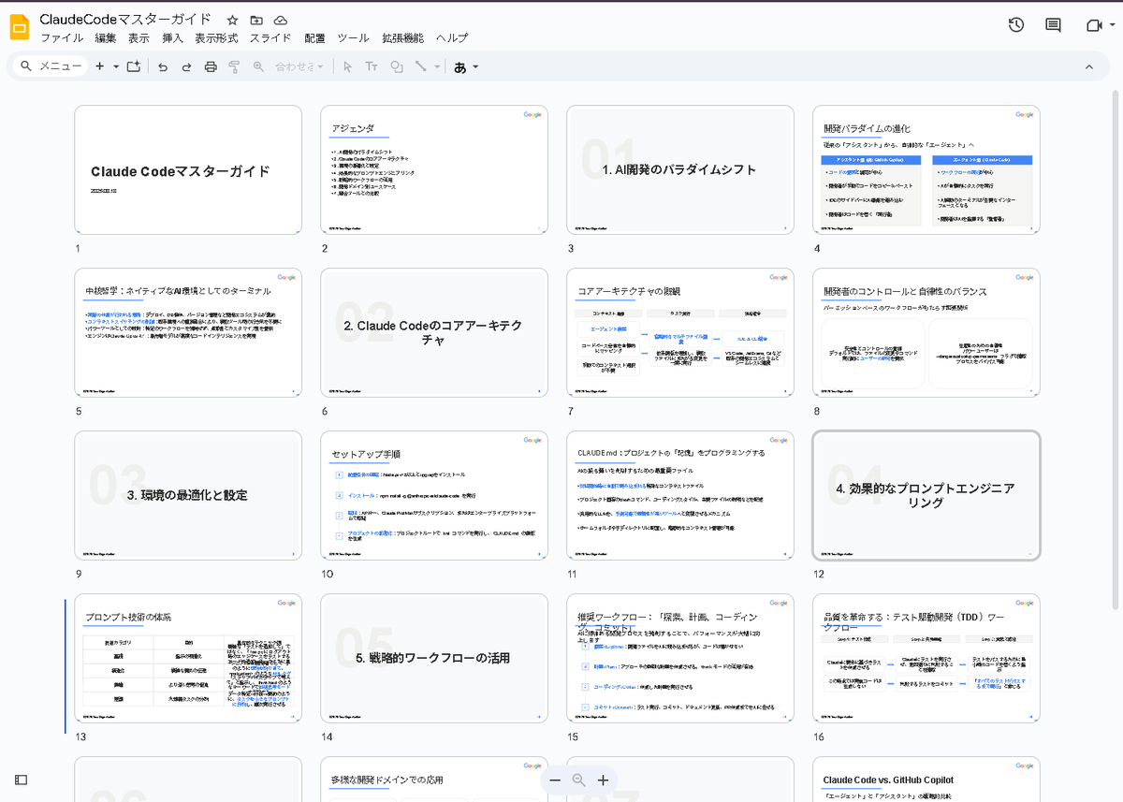Select the 推奨ワークフロー slide thumbnail
The width and height of the screenshot is (1123, 802).
coord(680,658)
